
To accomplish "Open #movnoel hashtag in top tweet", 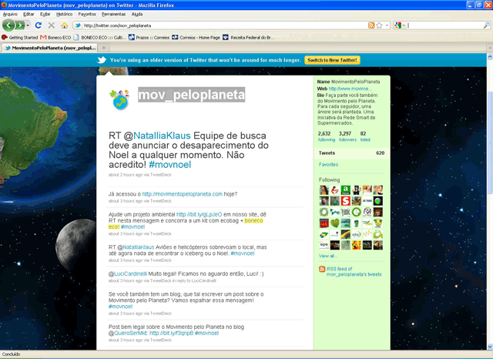I will click(169, 164).
